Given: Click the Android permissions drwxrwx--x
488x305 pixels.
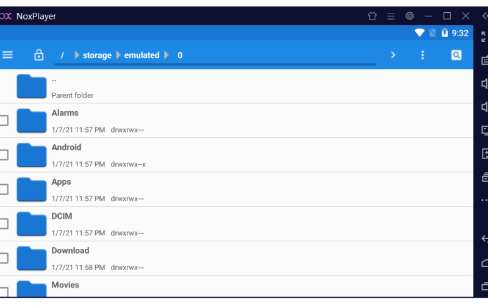Looking at the screenshot, I should tap(128, 164).
